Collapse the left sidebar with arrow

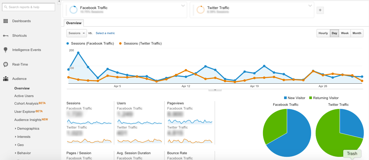pos(59,1)
